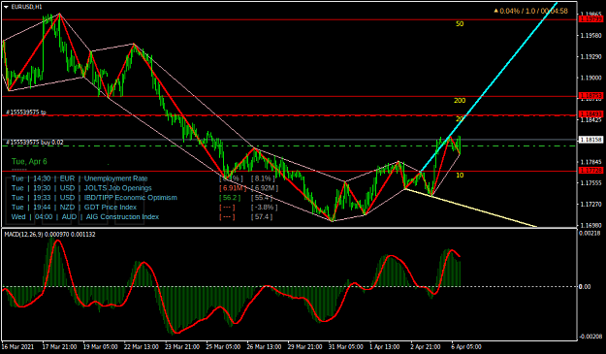606x354 pixels.
Task: Click the NZD GDT Price Index news row
Action: (x=144, y=208)
